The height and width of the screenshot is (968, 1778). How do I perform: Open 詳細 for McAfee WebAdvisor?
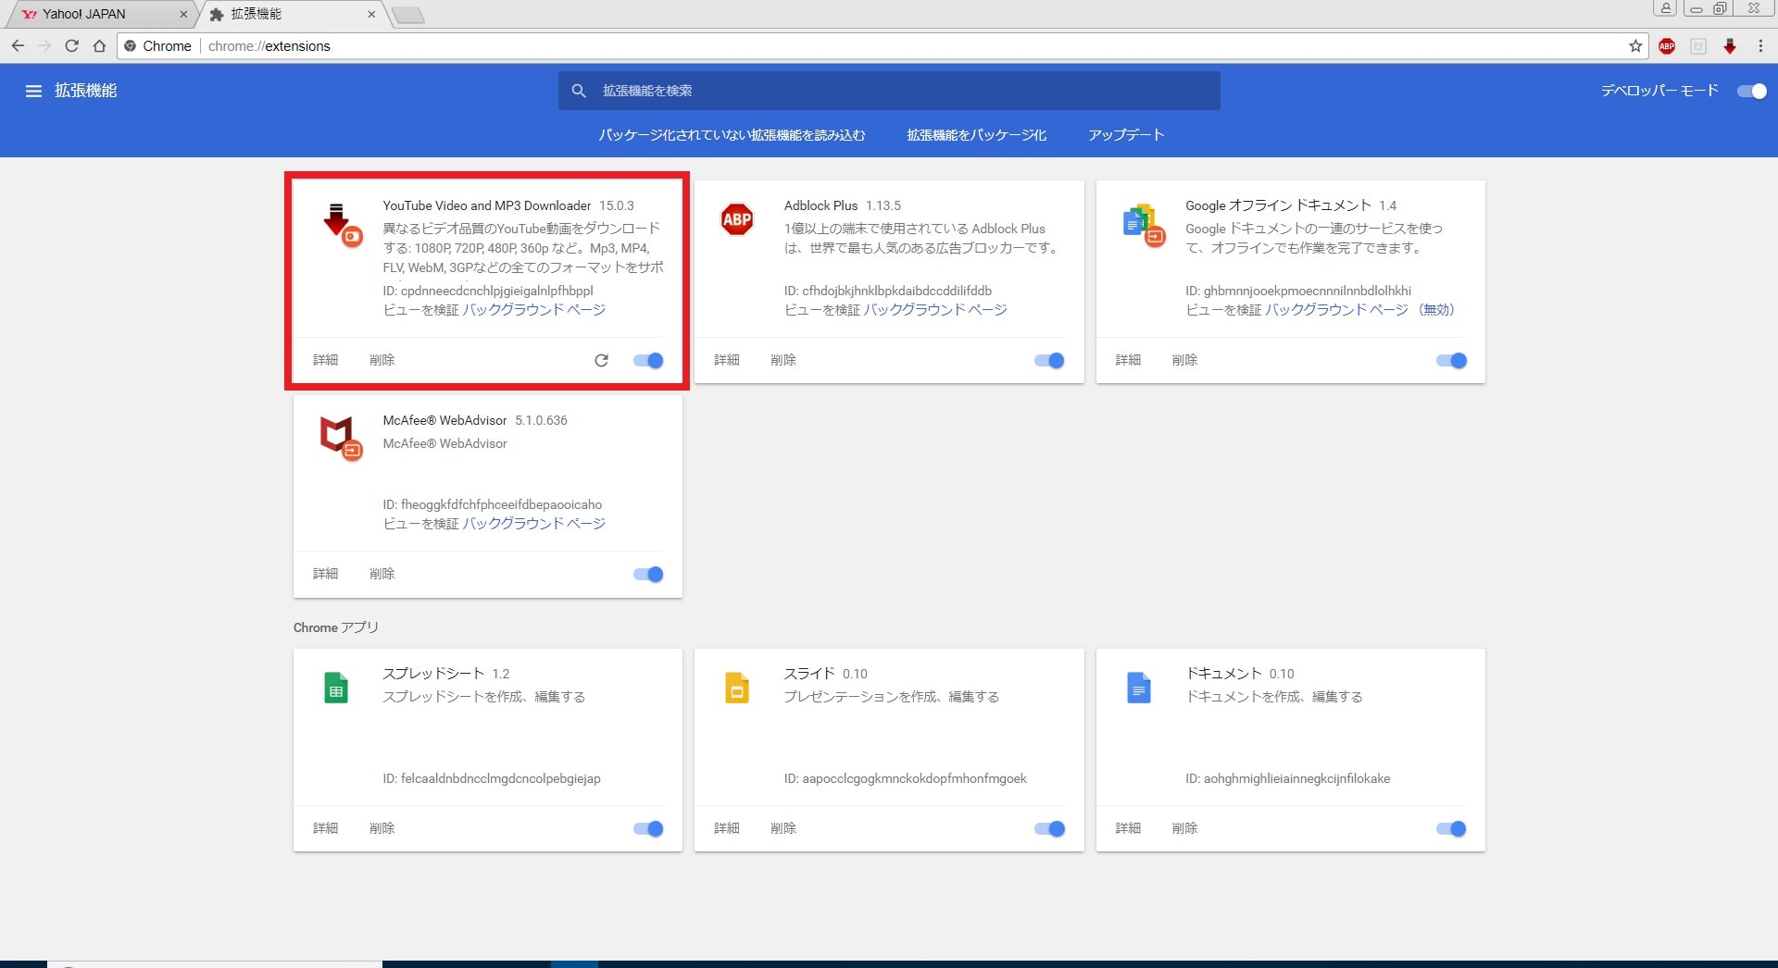point(325,574)
